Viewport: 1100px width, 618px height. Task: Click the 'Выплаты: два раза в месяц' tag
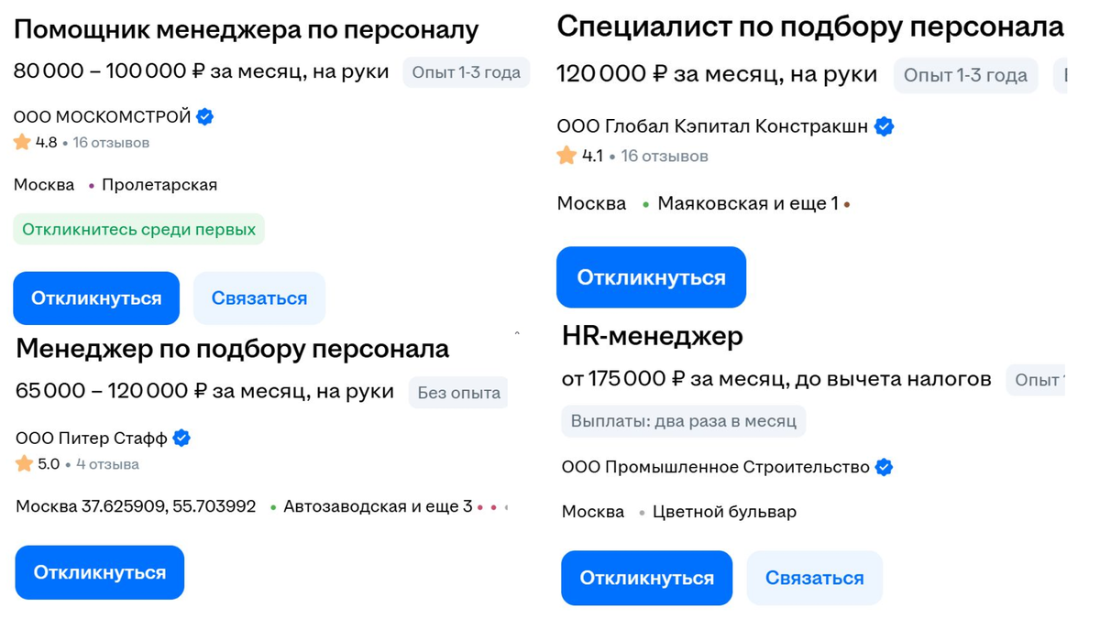click(x=684, y=421)
